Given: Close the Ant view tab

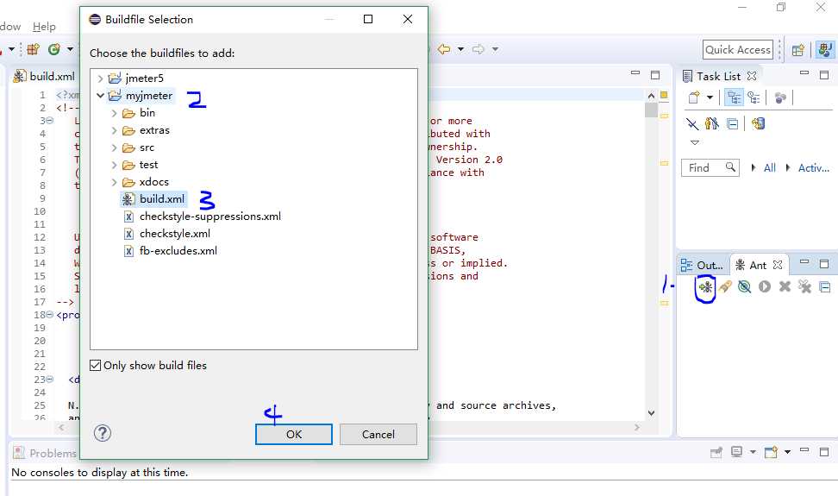Looking at the screenshot, I should pyautogui.click(x=779, y=265).
